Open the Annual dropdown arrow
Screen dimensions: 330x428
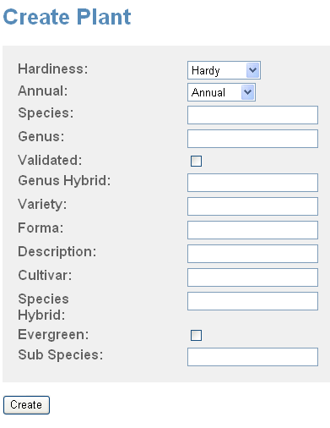(247, 92)
